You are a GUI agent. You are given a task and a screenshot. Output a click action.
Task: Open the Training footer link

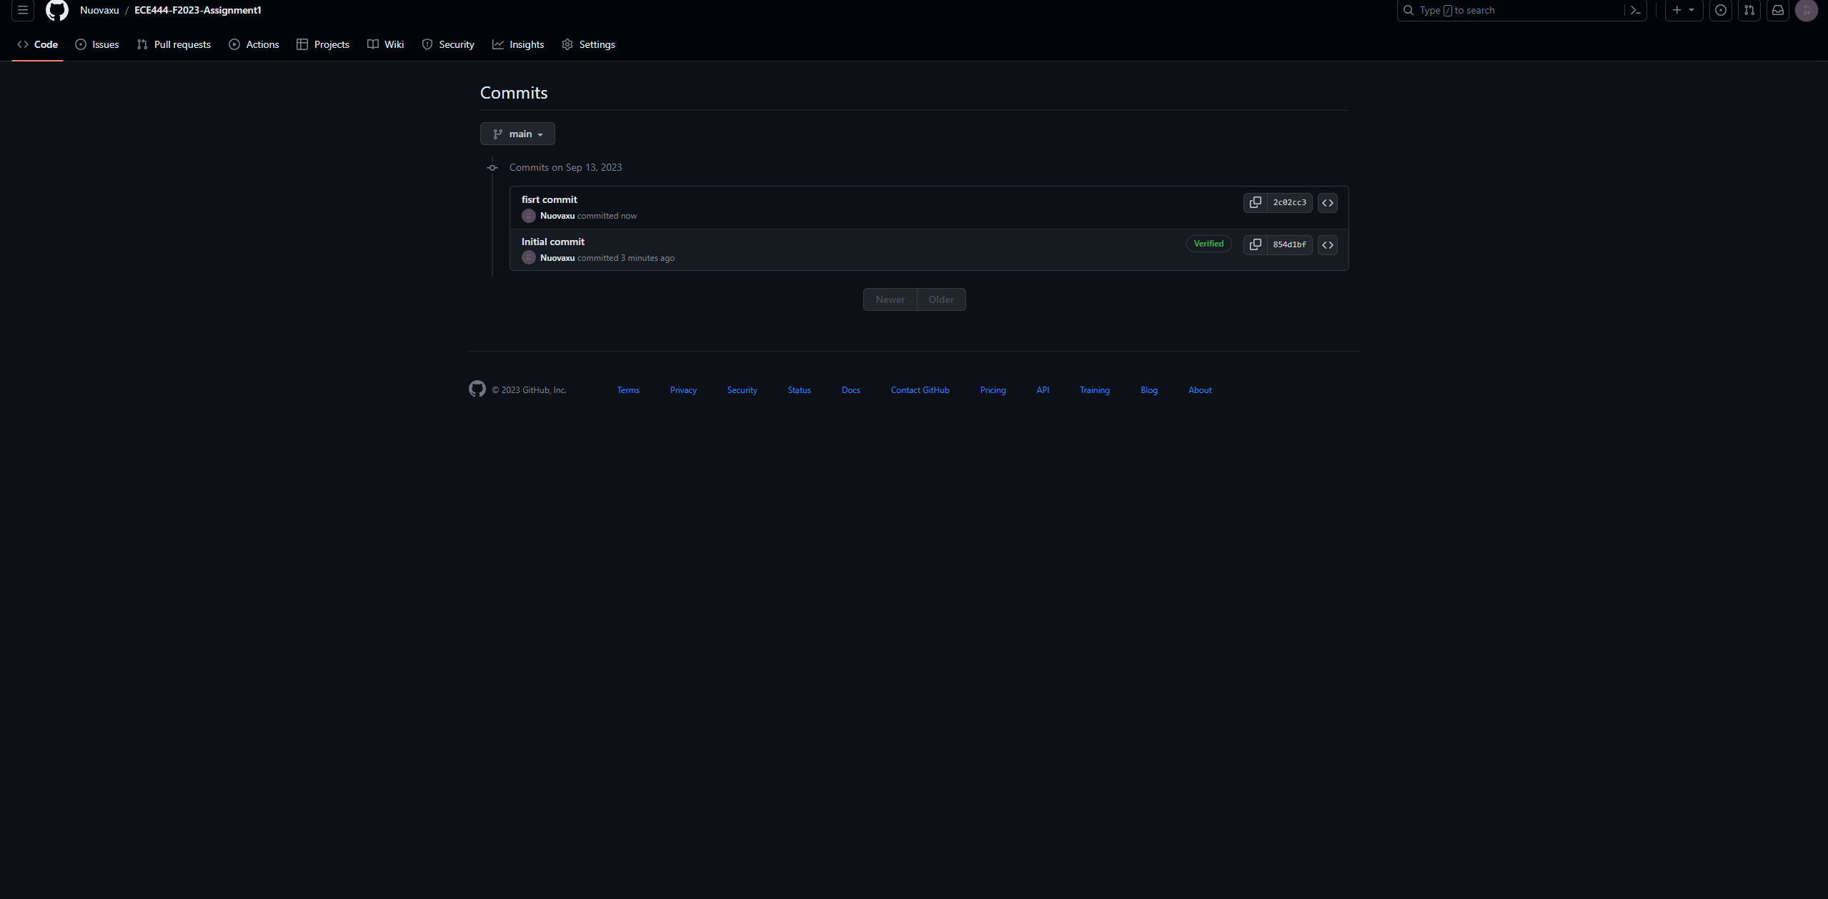pyautogui.click(x=1094, y=390)
